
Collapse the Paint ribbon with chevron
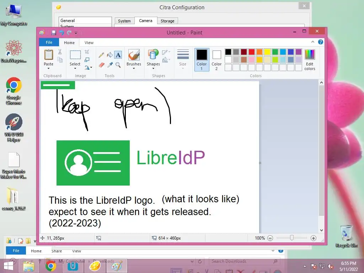(x=313, y=42)
